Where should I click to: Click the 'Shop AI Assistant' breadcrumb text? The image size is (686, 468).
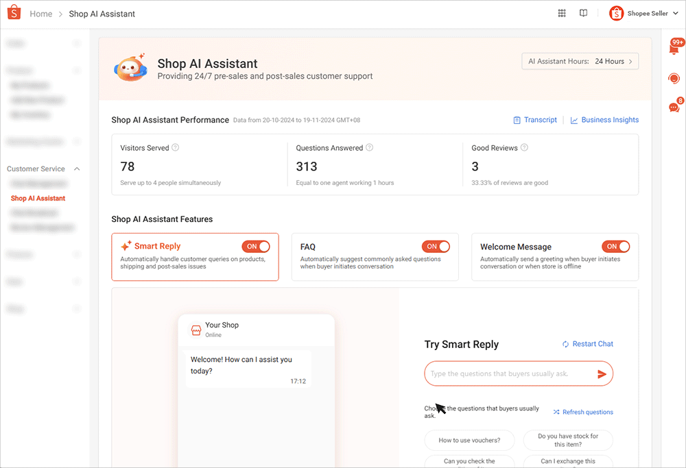[102, 14]
